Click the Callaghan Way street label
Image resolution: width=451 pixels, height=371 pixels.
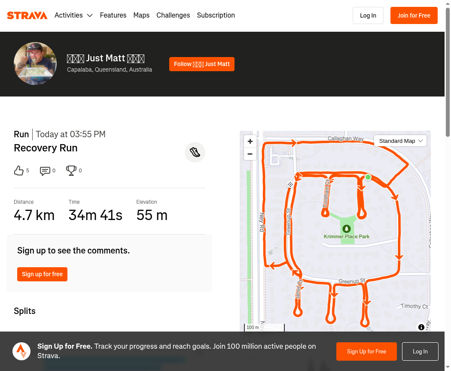point(345,139)
